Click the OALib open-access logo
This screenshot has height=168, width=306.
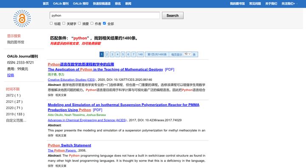22,19
